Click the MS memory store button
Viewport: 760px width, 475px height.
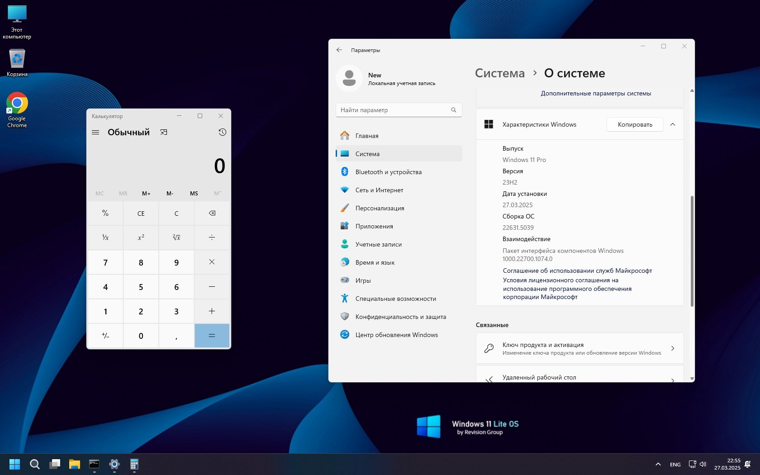pyautogui.click(x=194, y=193)
